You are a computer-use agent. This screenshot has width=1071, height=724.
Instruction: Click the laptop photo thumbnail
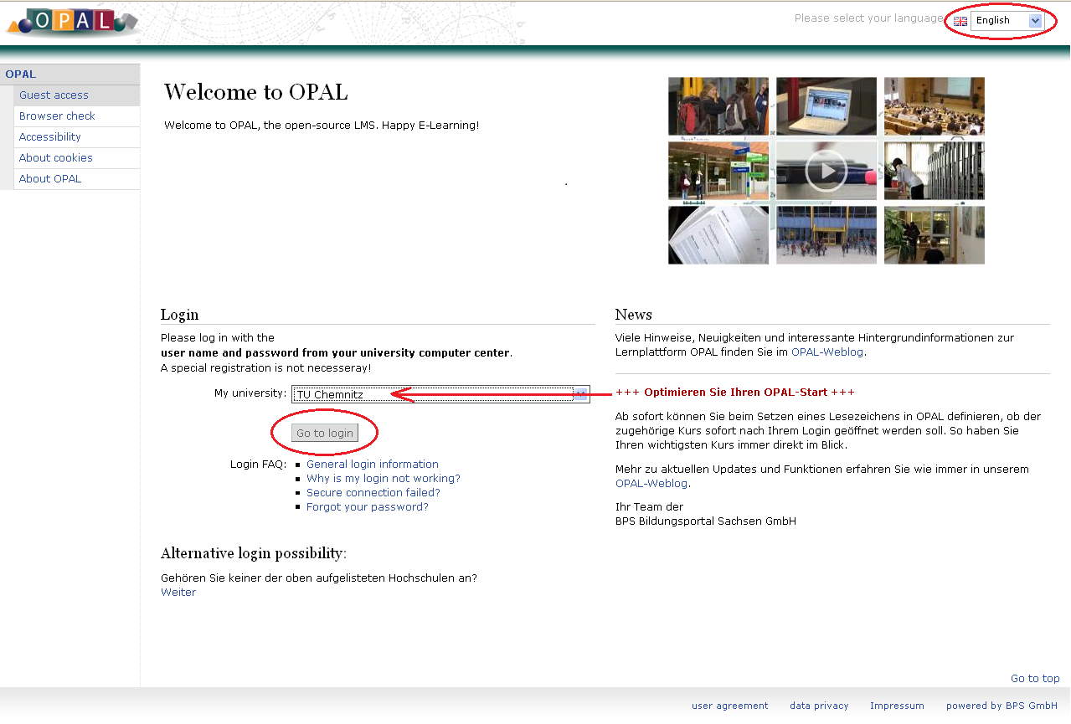tap(826, 106)
